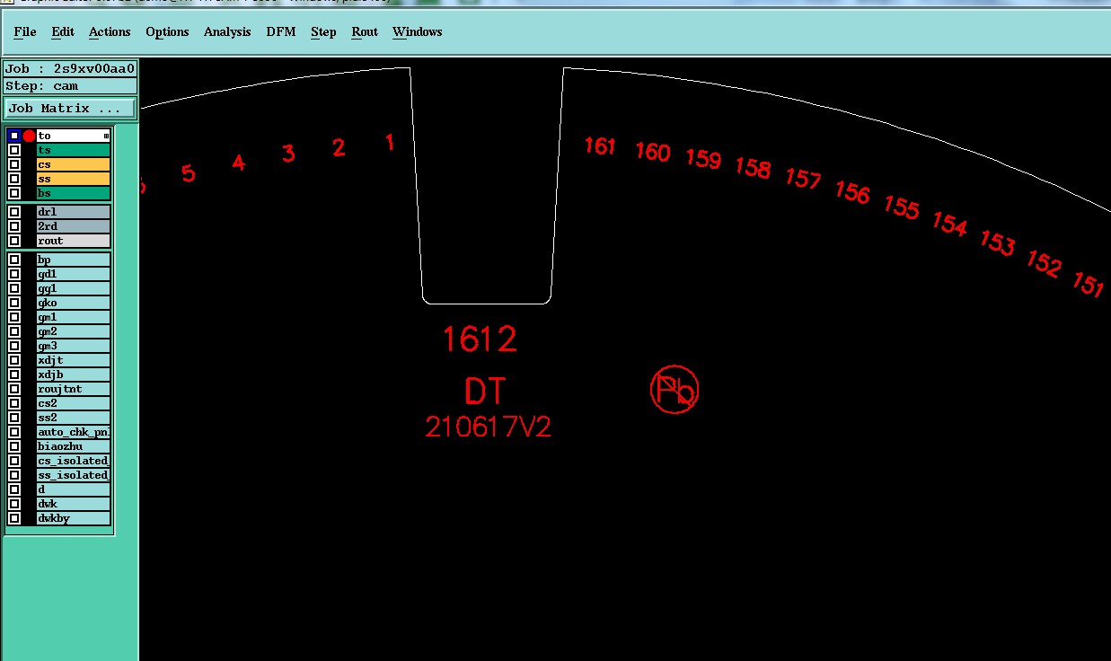The width and height of the screenshot is (1111, 661).
Task: Select the ss_isolated layer name
Action: coord(73,475)
